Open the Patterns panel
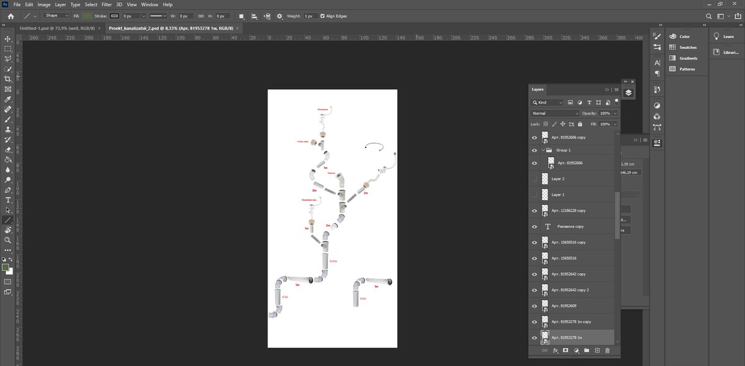The height and width of the screenshot is (366, 745). click(x=687, y=69)
